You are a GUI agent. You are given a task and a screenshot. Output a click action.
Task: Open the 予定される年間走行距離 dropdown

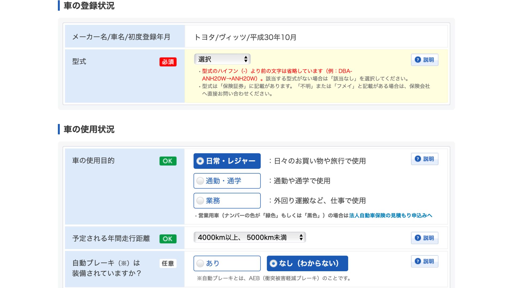click(x=250, y=237)
